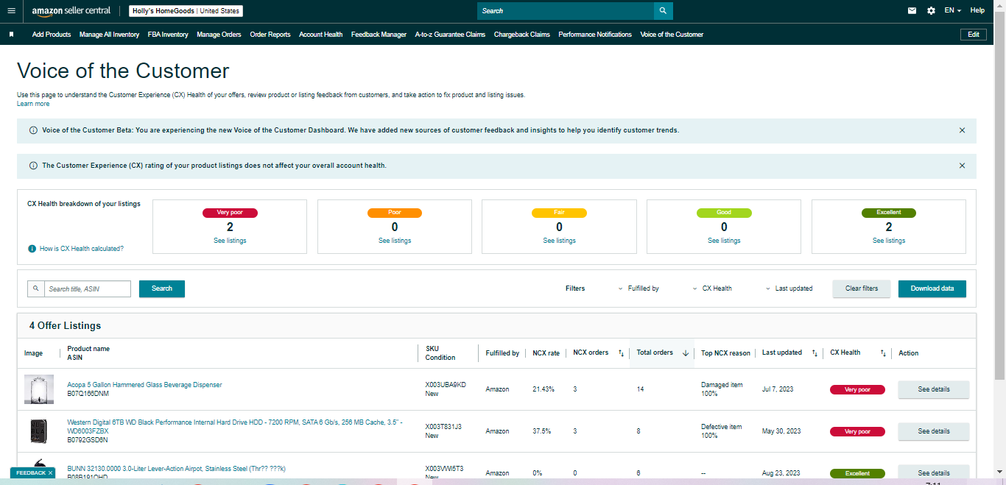Screen dimensions: 1006x485
Task: Click Excellent badge on BUNN row
Action: 857,473
